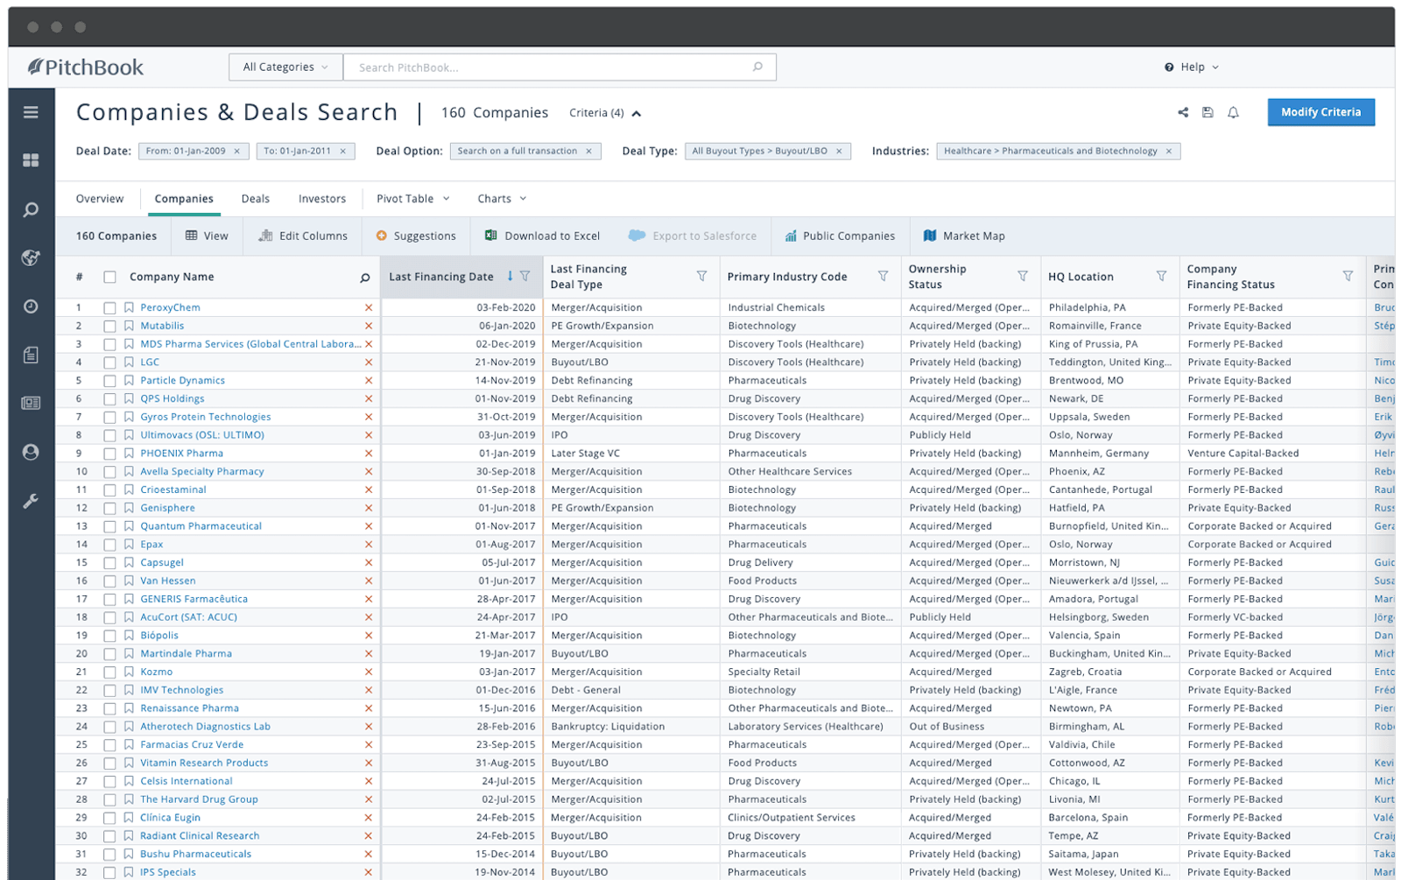
Task: Open the wrench tools icon in sidebar
Action: click(x=31, y=502)
